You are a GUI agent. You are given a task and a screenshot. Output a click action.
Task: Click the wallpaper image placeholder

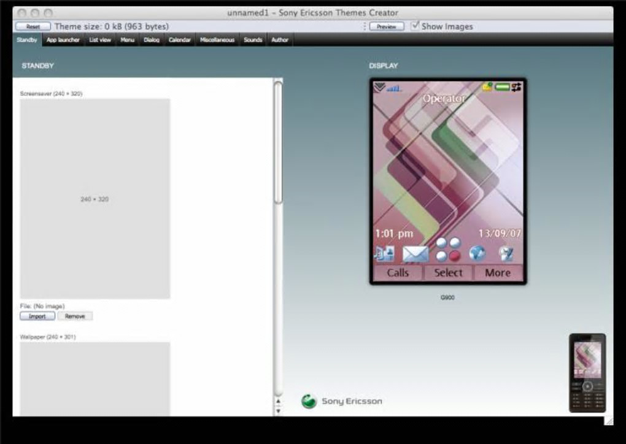tap(95, 379)
